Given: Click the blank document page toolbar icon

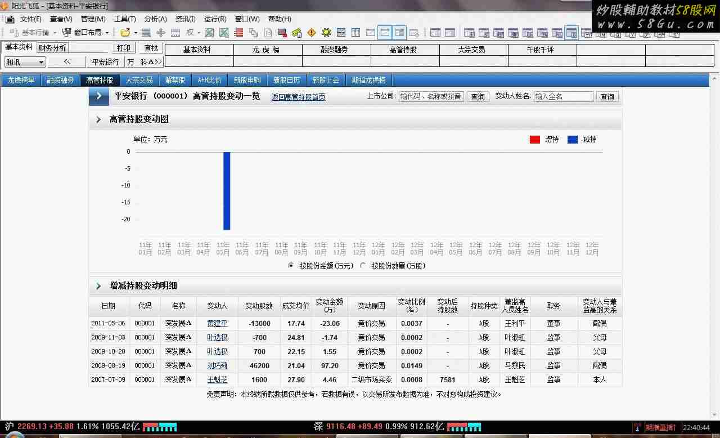Looking at the screenshot, I should coord(268,33).
